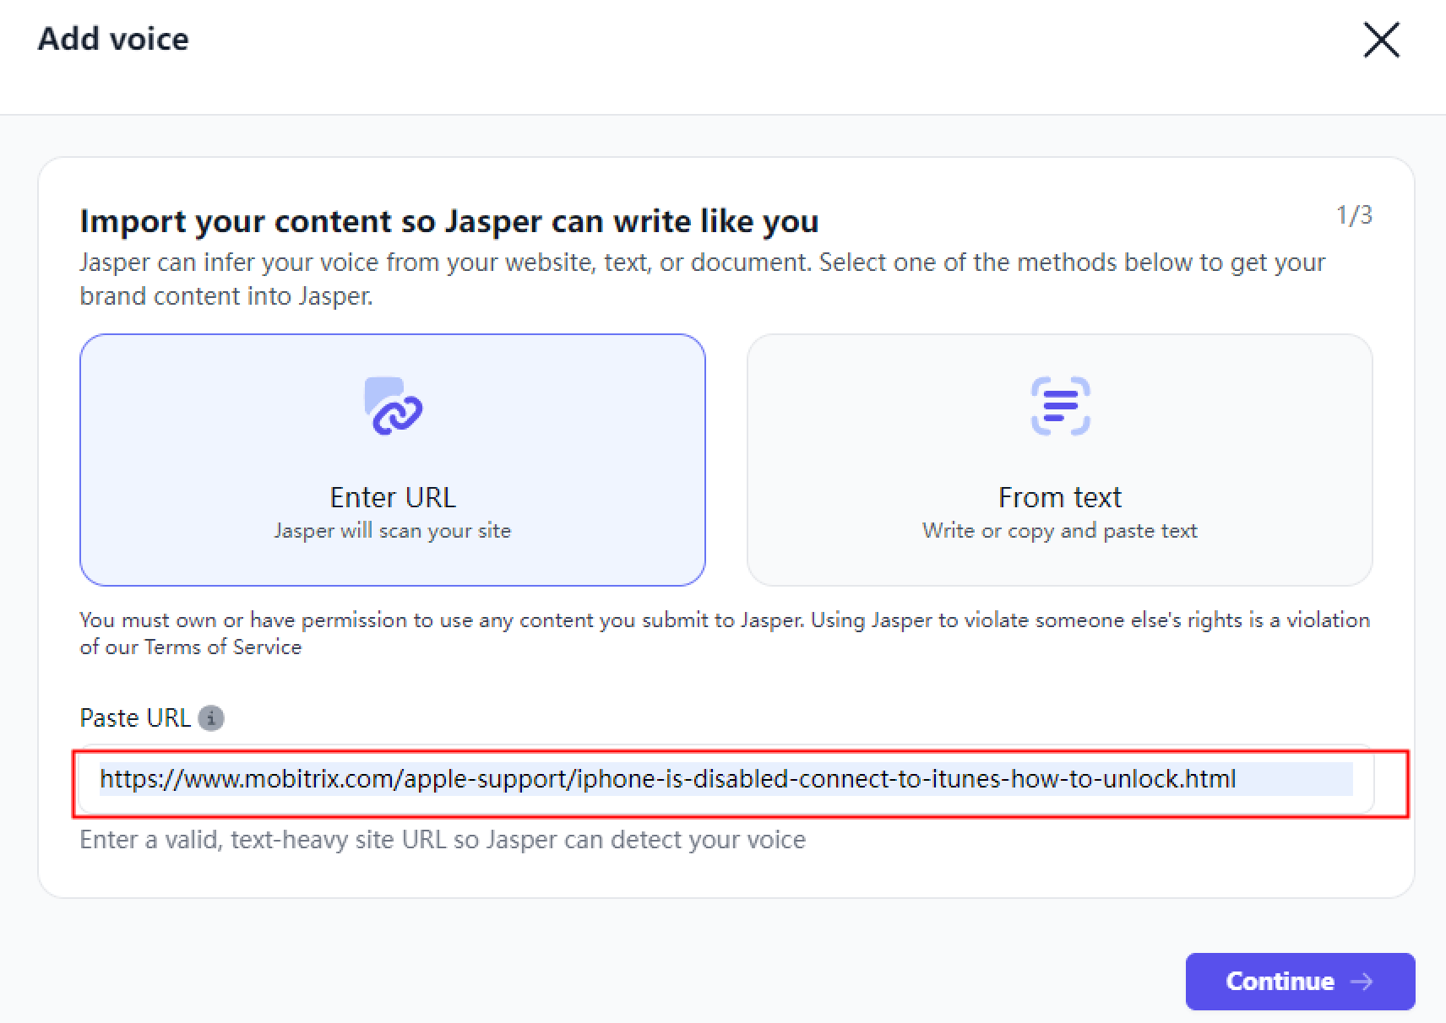Screen dimensions: 1446x1023
Task: Click the 'Add voice' dialog title
Action: pos(113,39)
